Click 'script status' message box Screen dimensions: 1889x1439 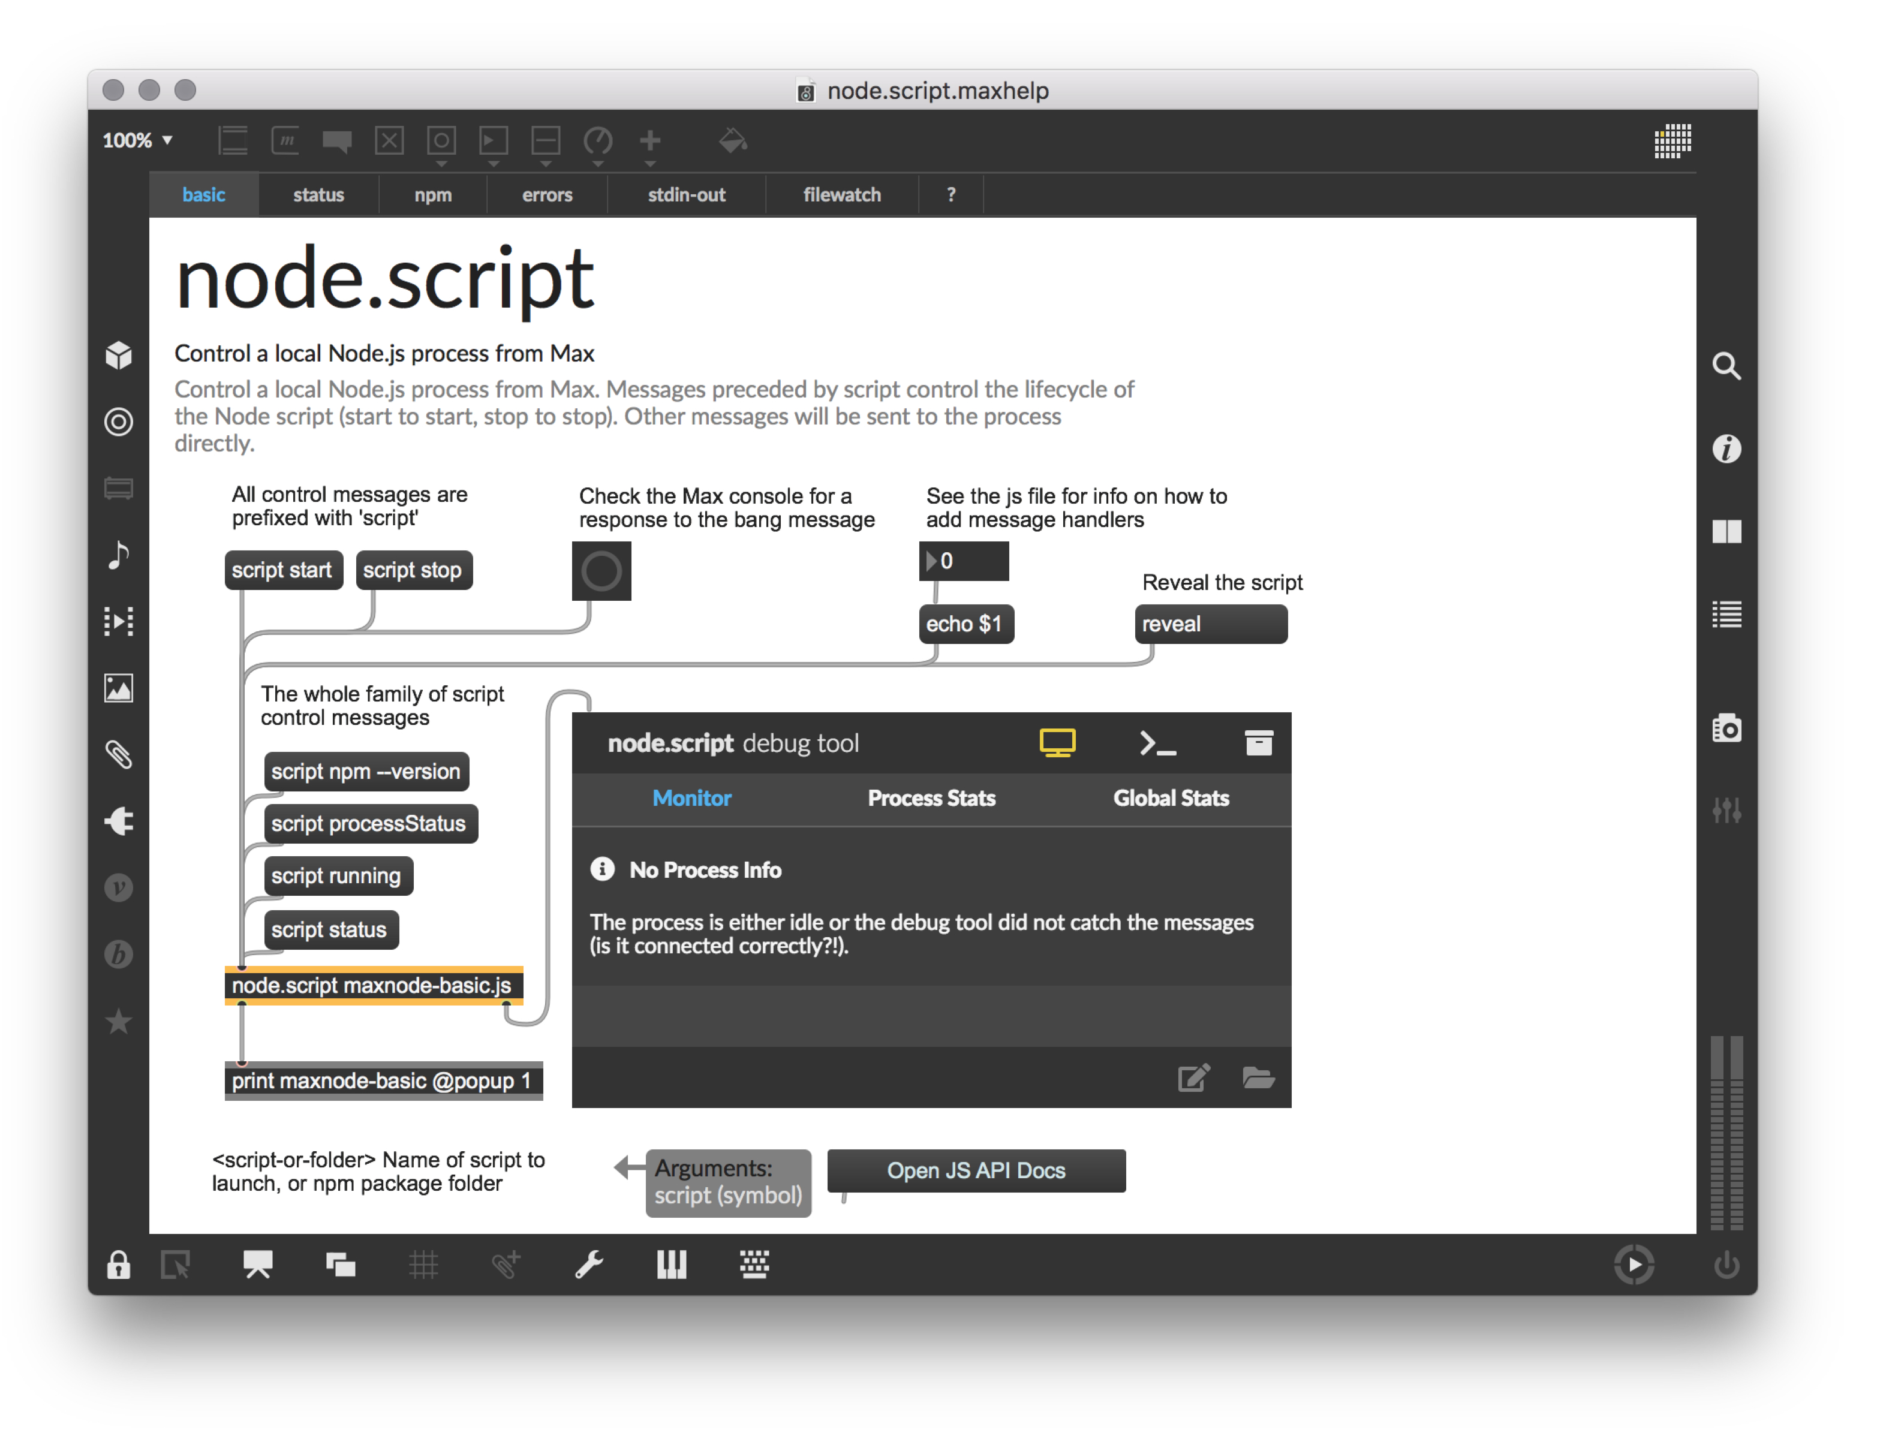[x=330, y=929]
